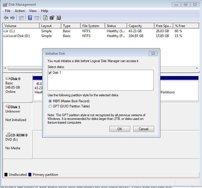The width and height of the screenshot is (202, 188).
Task: Click the Refresh toolbar icon
Action: [45, 18]
